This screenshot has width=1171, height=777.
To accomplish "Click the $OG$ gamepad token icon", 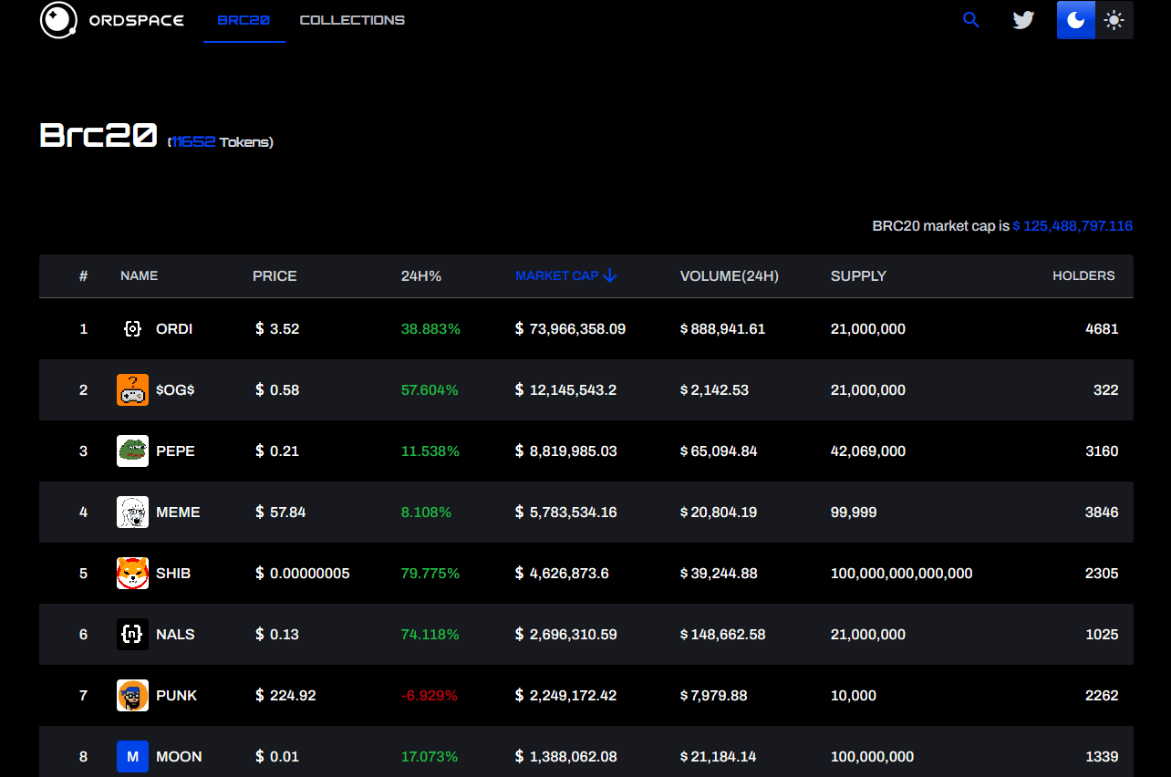I will pyautogui.click(x=132, y=389).
